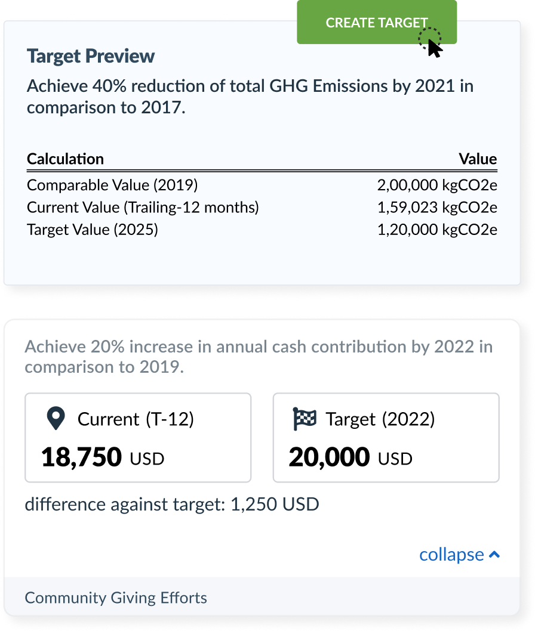Select the Current Value trailing-12 months row
This screenshot has height=631, width=535.
262,207
